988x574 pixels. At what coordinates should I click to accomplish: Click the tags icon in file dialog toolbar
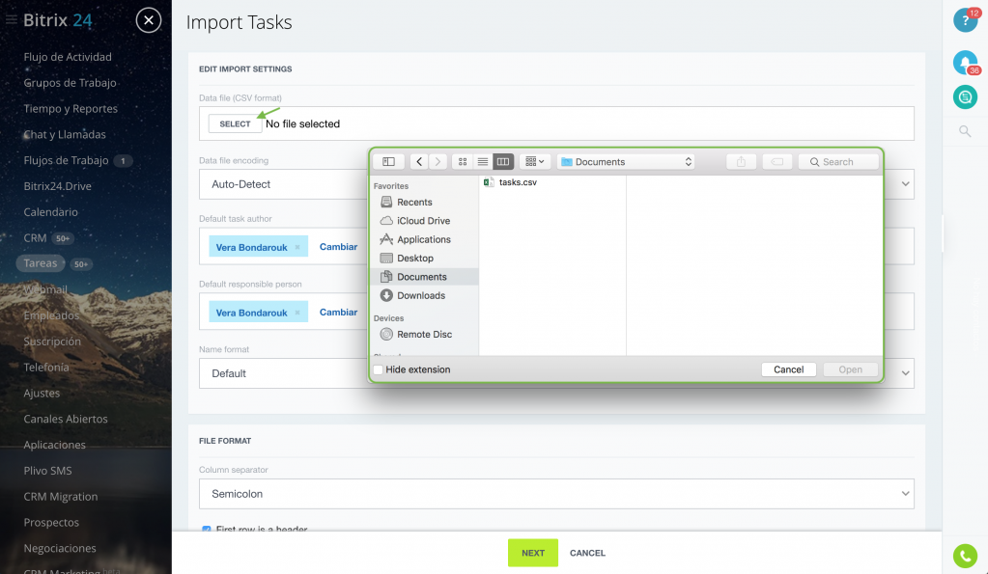click(x=776, y=162)
